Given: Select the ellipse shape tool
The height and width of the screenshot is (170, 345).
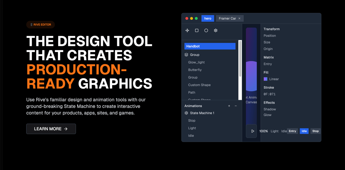Looking at the screenshot, I should click(x=206, y=31).
